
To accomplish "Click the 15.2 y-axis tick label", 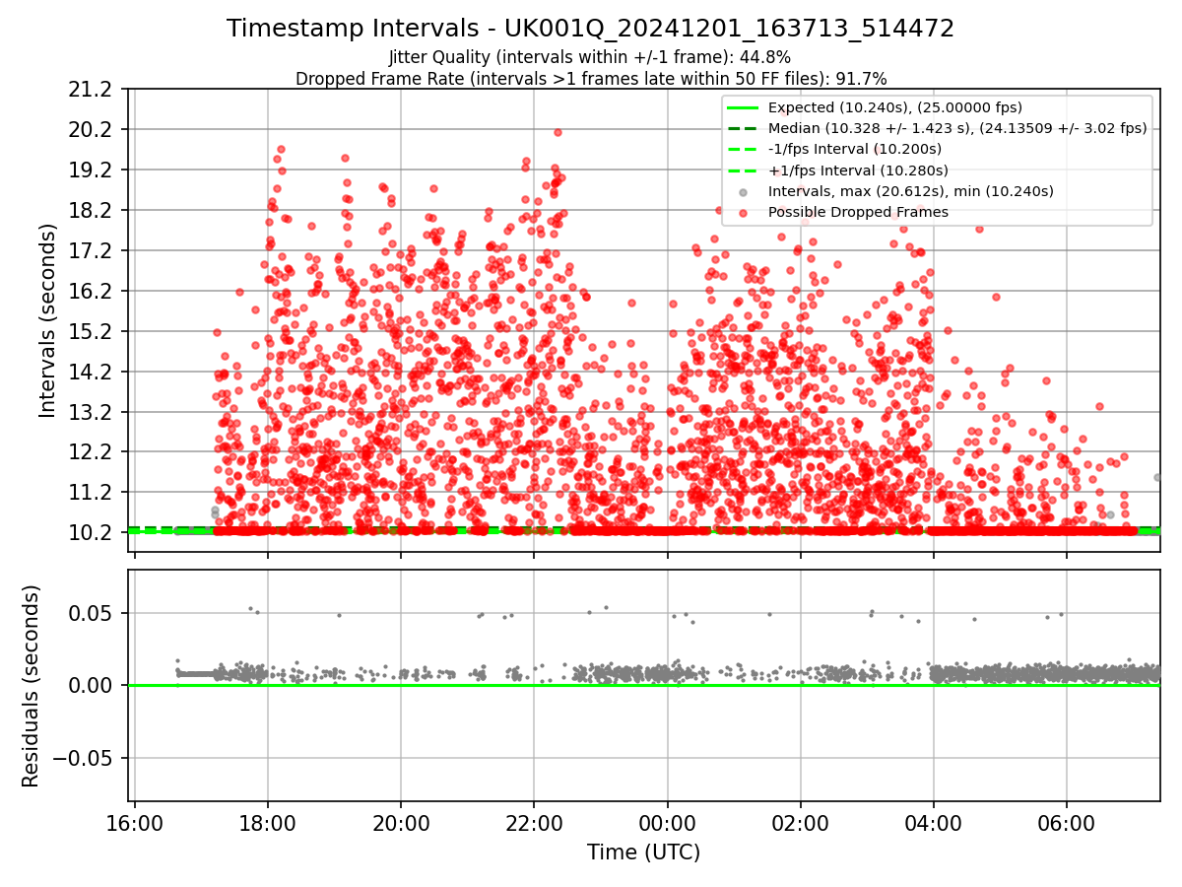I will 93,331.
